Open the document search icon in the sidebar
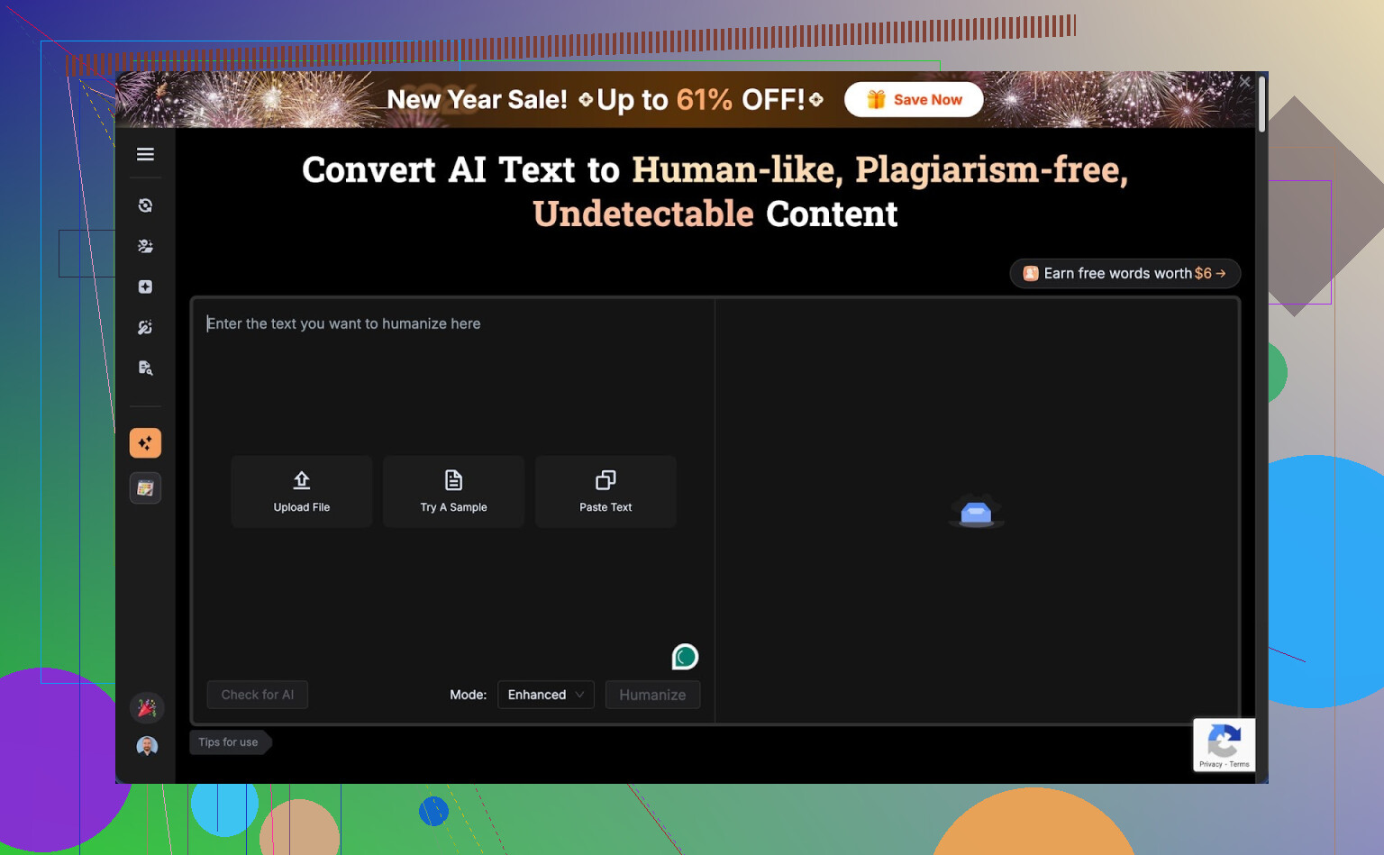Viewport: 1384px width, 855px height. point(145,368)
